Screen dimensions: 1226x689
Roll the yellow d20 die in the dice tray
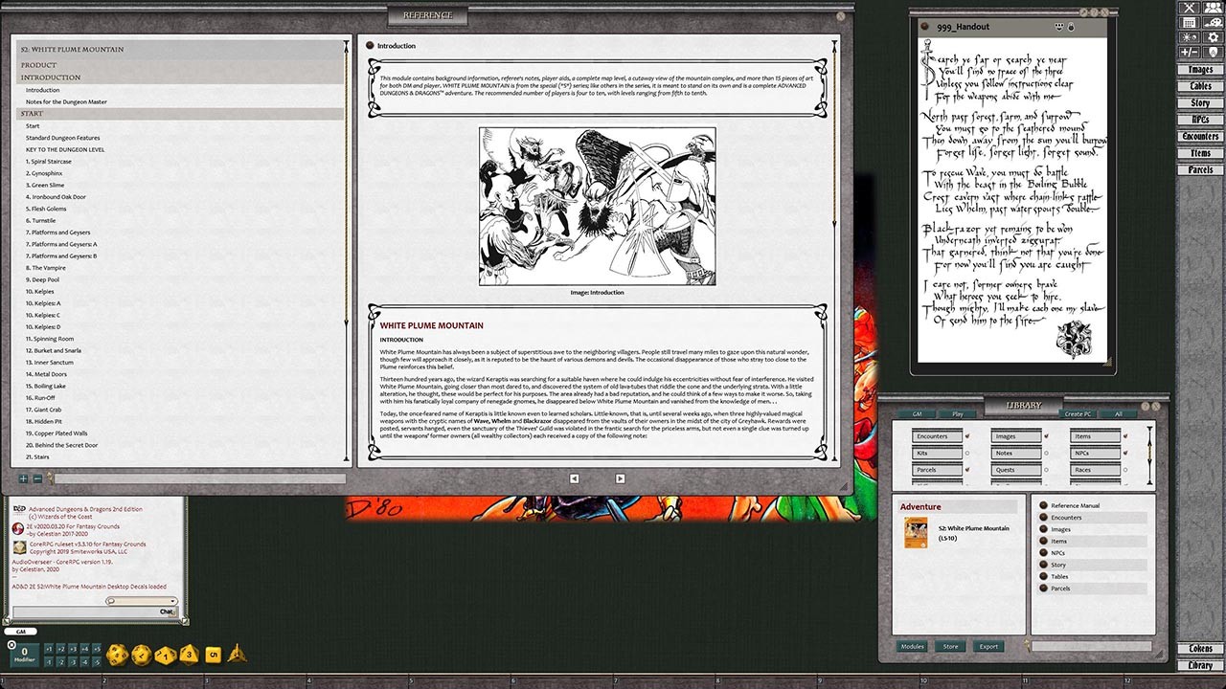click(x=117, y=654)
